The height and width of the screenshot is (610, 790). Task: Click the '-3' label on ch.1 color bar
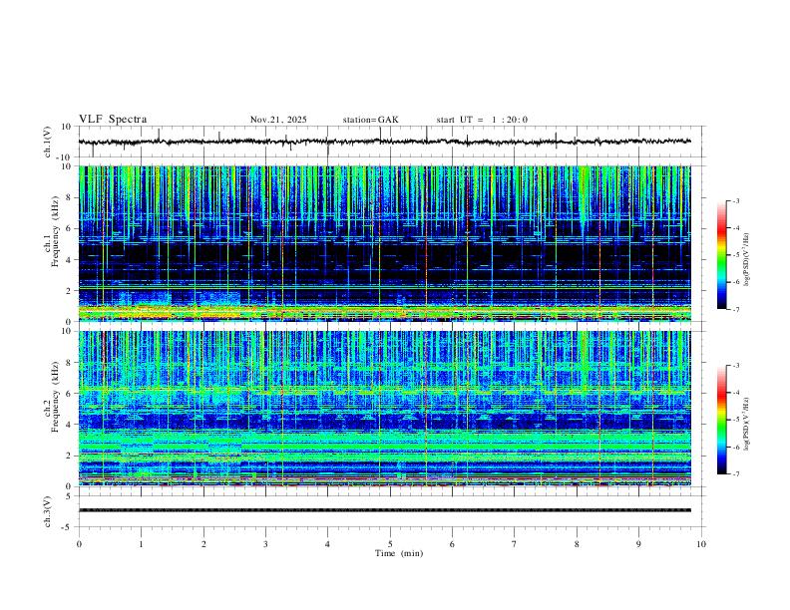(x=736, y=200)
